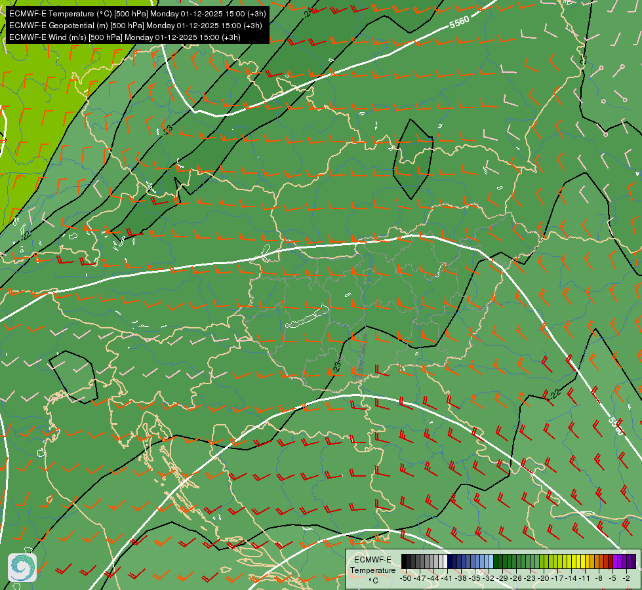Click the 5560 contour label near the top
This screenshot has width=642, height=590.
[x=459, y=22]
